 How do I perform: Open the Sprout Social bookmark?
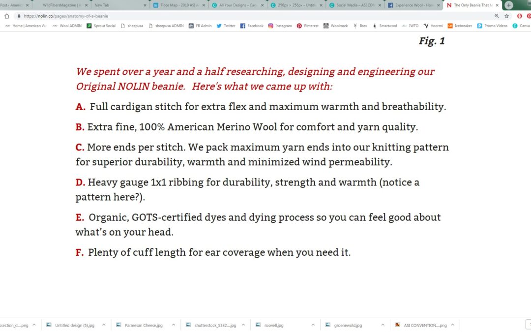[101, 26]
